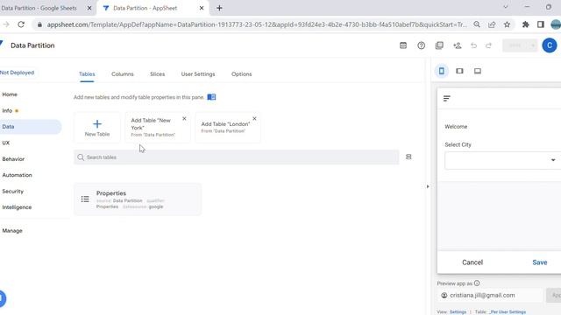Open the browser tab search chevron

coord(506,7)
